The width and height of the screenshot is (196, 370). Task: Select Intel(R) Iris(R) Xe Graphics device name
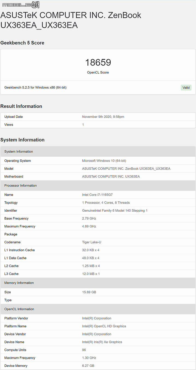(x=102, y=342)
